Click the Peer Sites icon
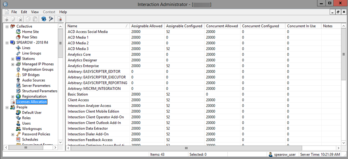 (18, 37)
